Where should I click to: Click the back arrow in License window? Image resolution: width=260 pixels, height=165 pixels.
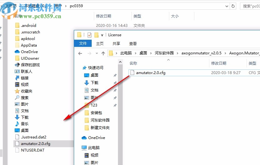click(80, 53)
